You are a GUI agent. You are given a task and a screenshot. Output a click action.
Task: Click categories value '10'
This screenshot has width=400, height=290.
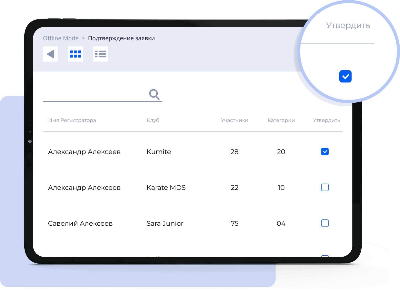point(281,188)
